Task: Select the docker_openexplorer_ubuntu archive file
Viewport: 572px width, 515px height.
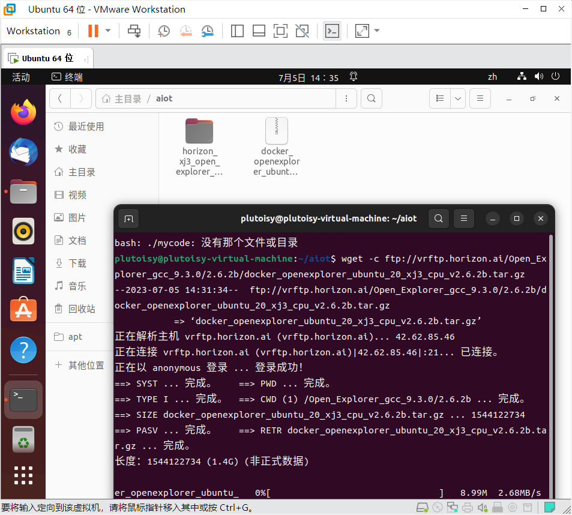Action: 277,147
